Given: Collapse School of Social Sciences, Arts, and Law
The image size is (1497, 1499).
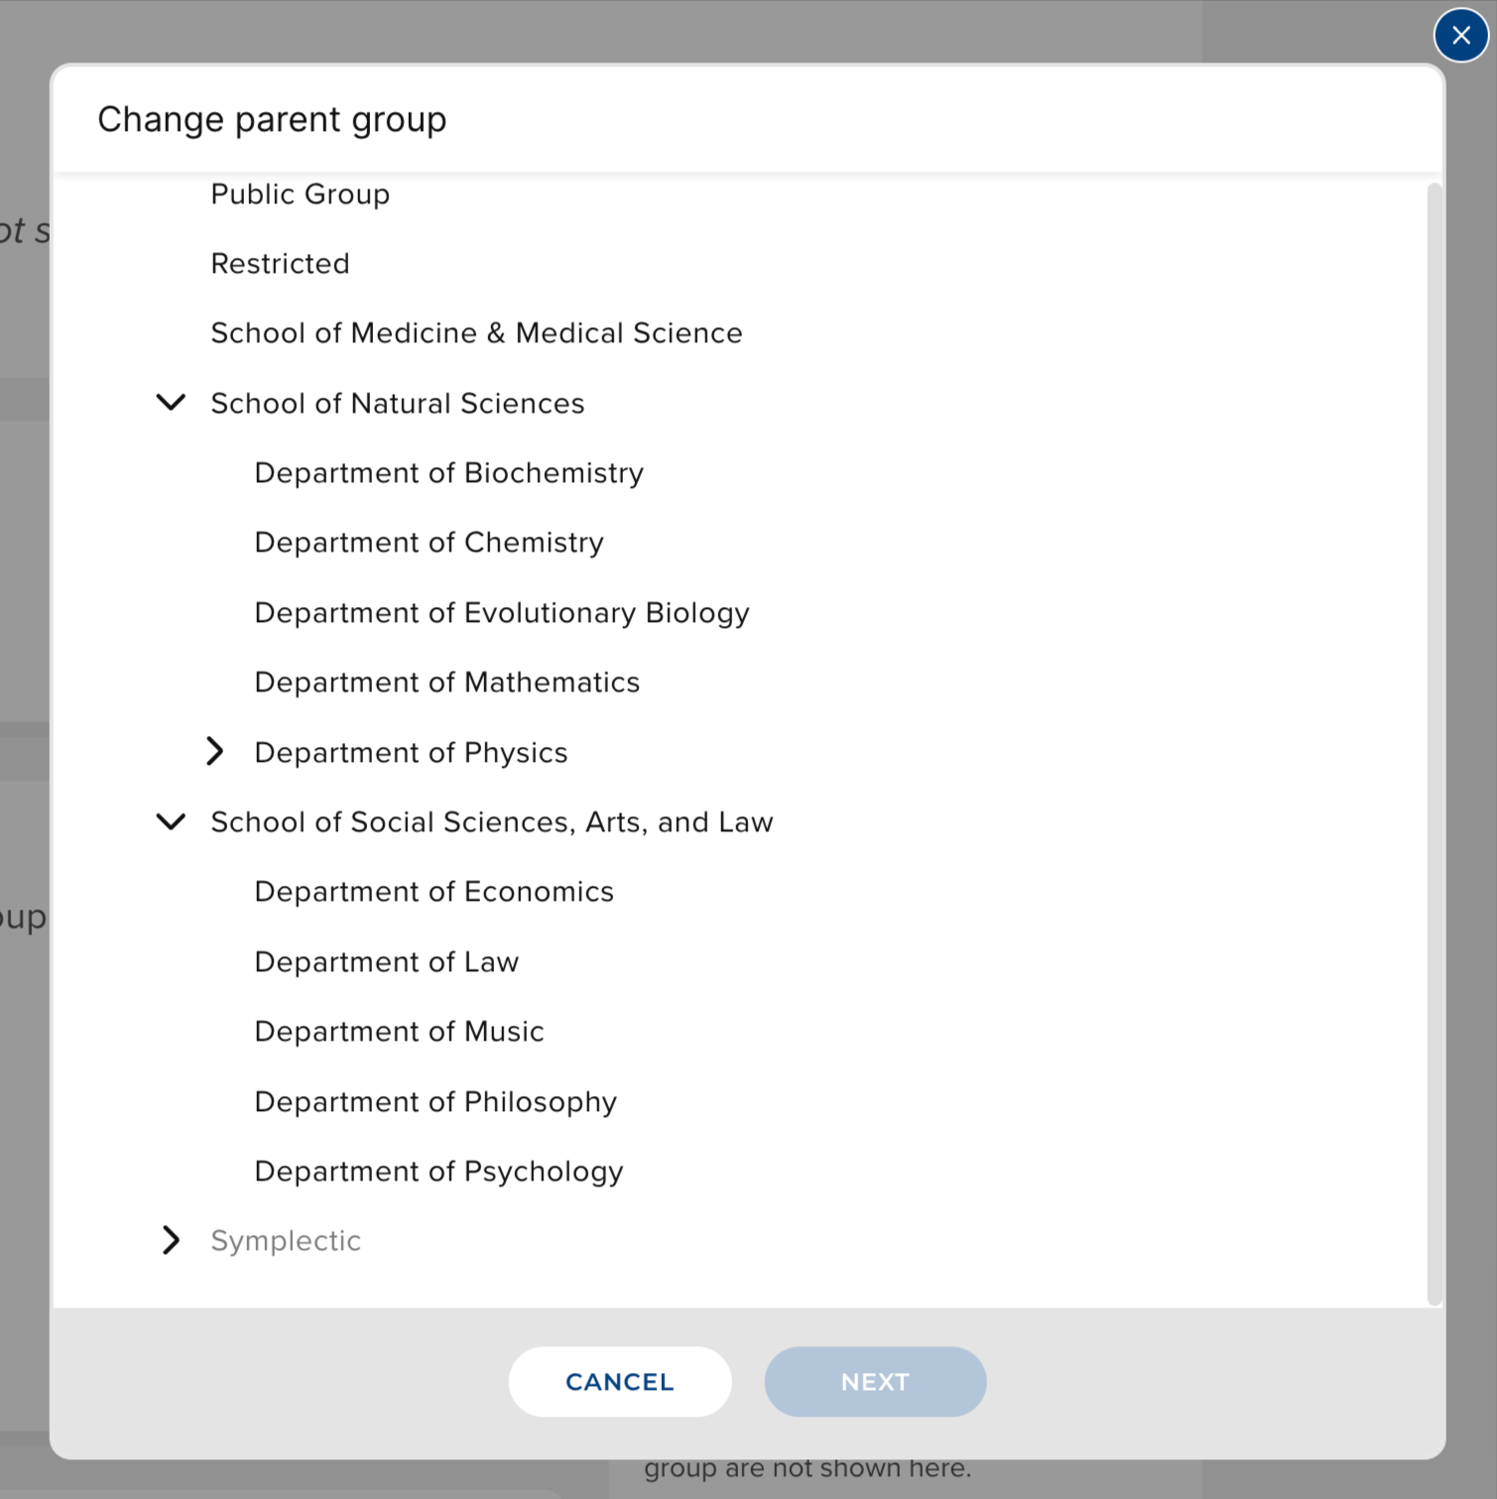Looking at the screenshot, I should click(172, 821).
